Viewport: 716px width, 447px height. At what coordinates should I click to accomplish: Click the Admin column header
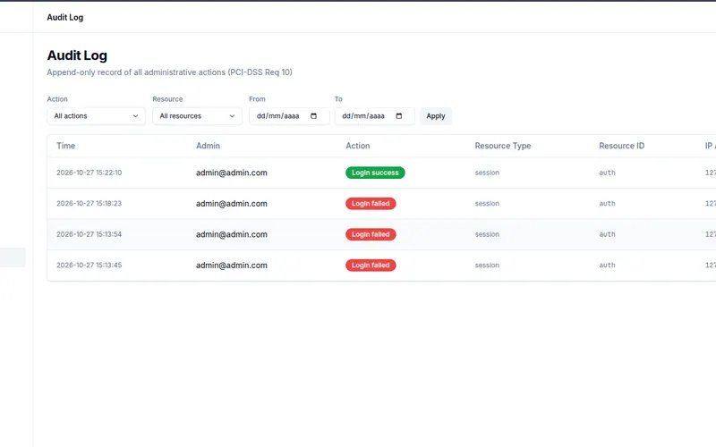(208, 146)
